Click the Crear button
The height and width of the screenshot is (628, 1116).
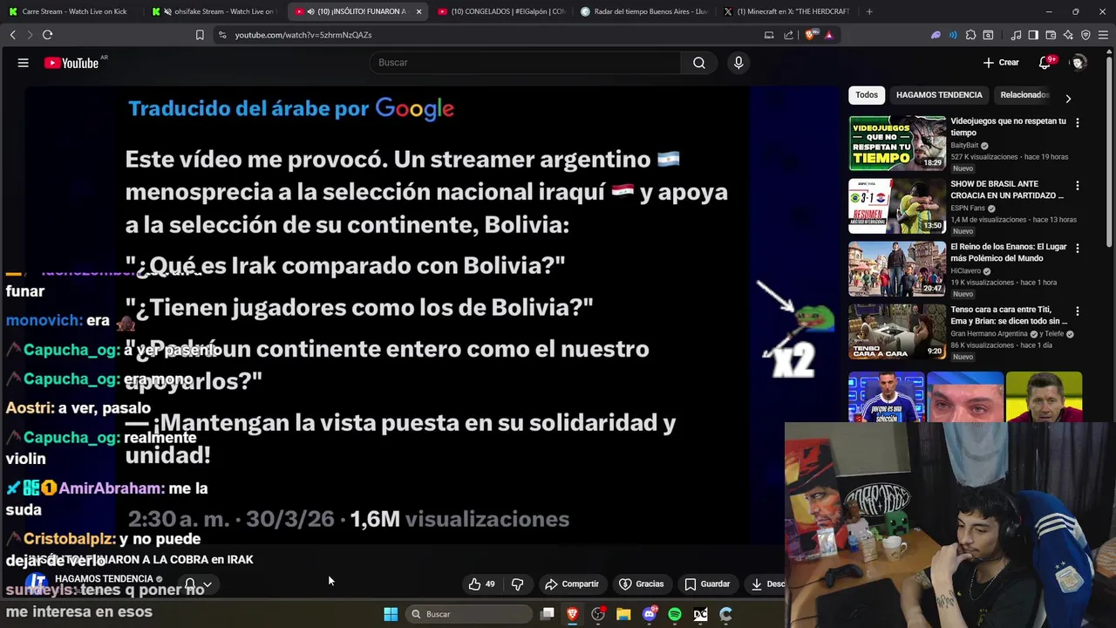coord(1001,63)
